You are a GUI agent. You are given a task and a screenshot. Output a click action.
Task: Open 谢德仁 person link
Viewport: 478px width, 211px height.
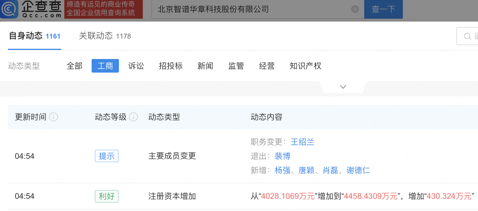358,170
